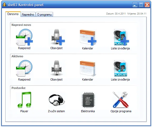Open Opcije programa tools icon

(120, 100)
